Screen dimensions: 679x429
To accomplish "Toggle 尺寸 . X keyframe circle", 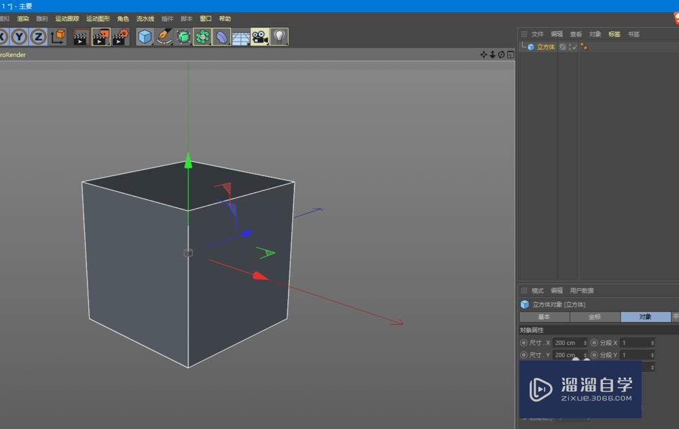I will [x=524, y=343].
